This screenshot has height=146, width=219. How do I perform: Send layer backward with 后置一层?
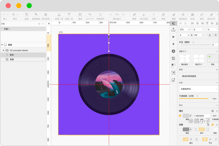(x=69, y=14)
